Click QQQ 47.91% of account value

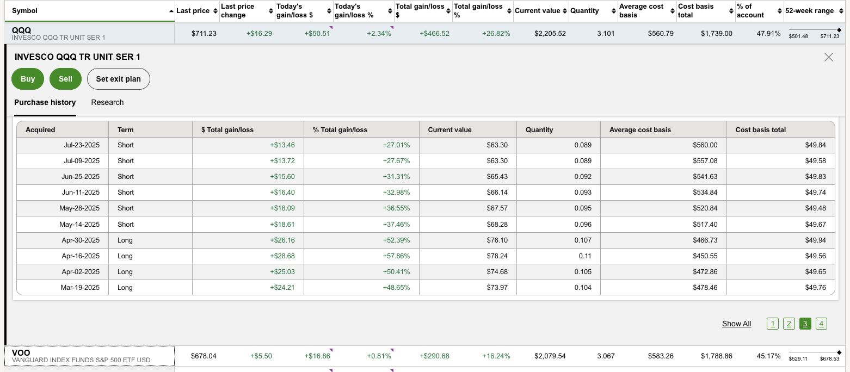768,34
